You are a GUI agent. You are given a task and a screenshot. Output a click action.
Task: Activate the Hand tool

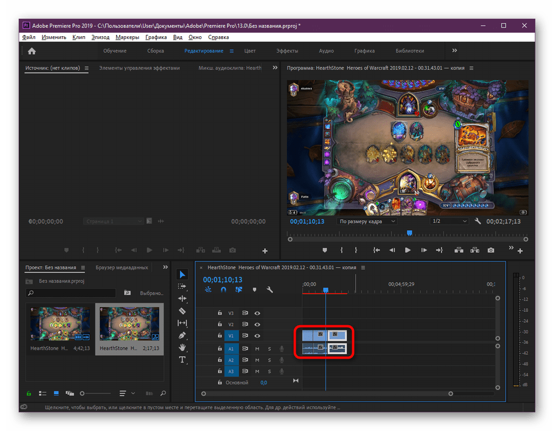click(182, 347)
